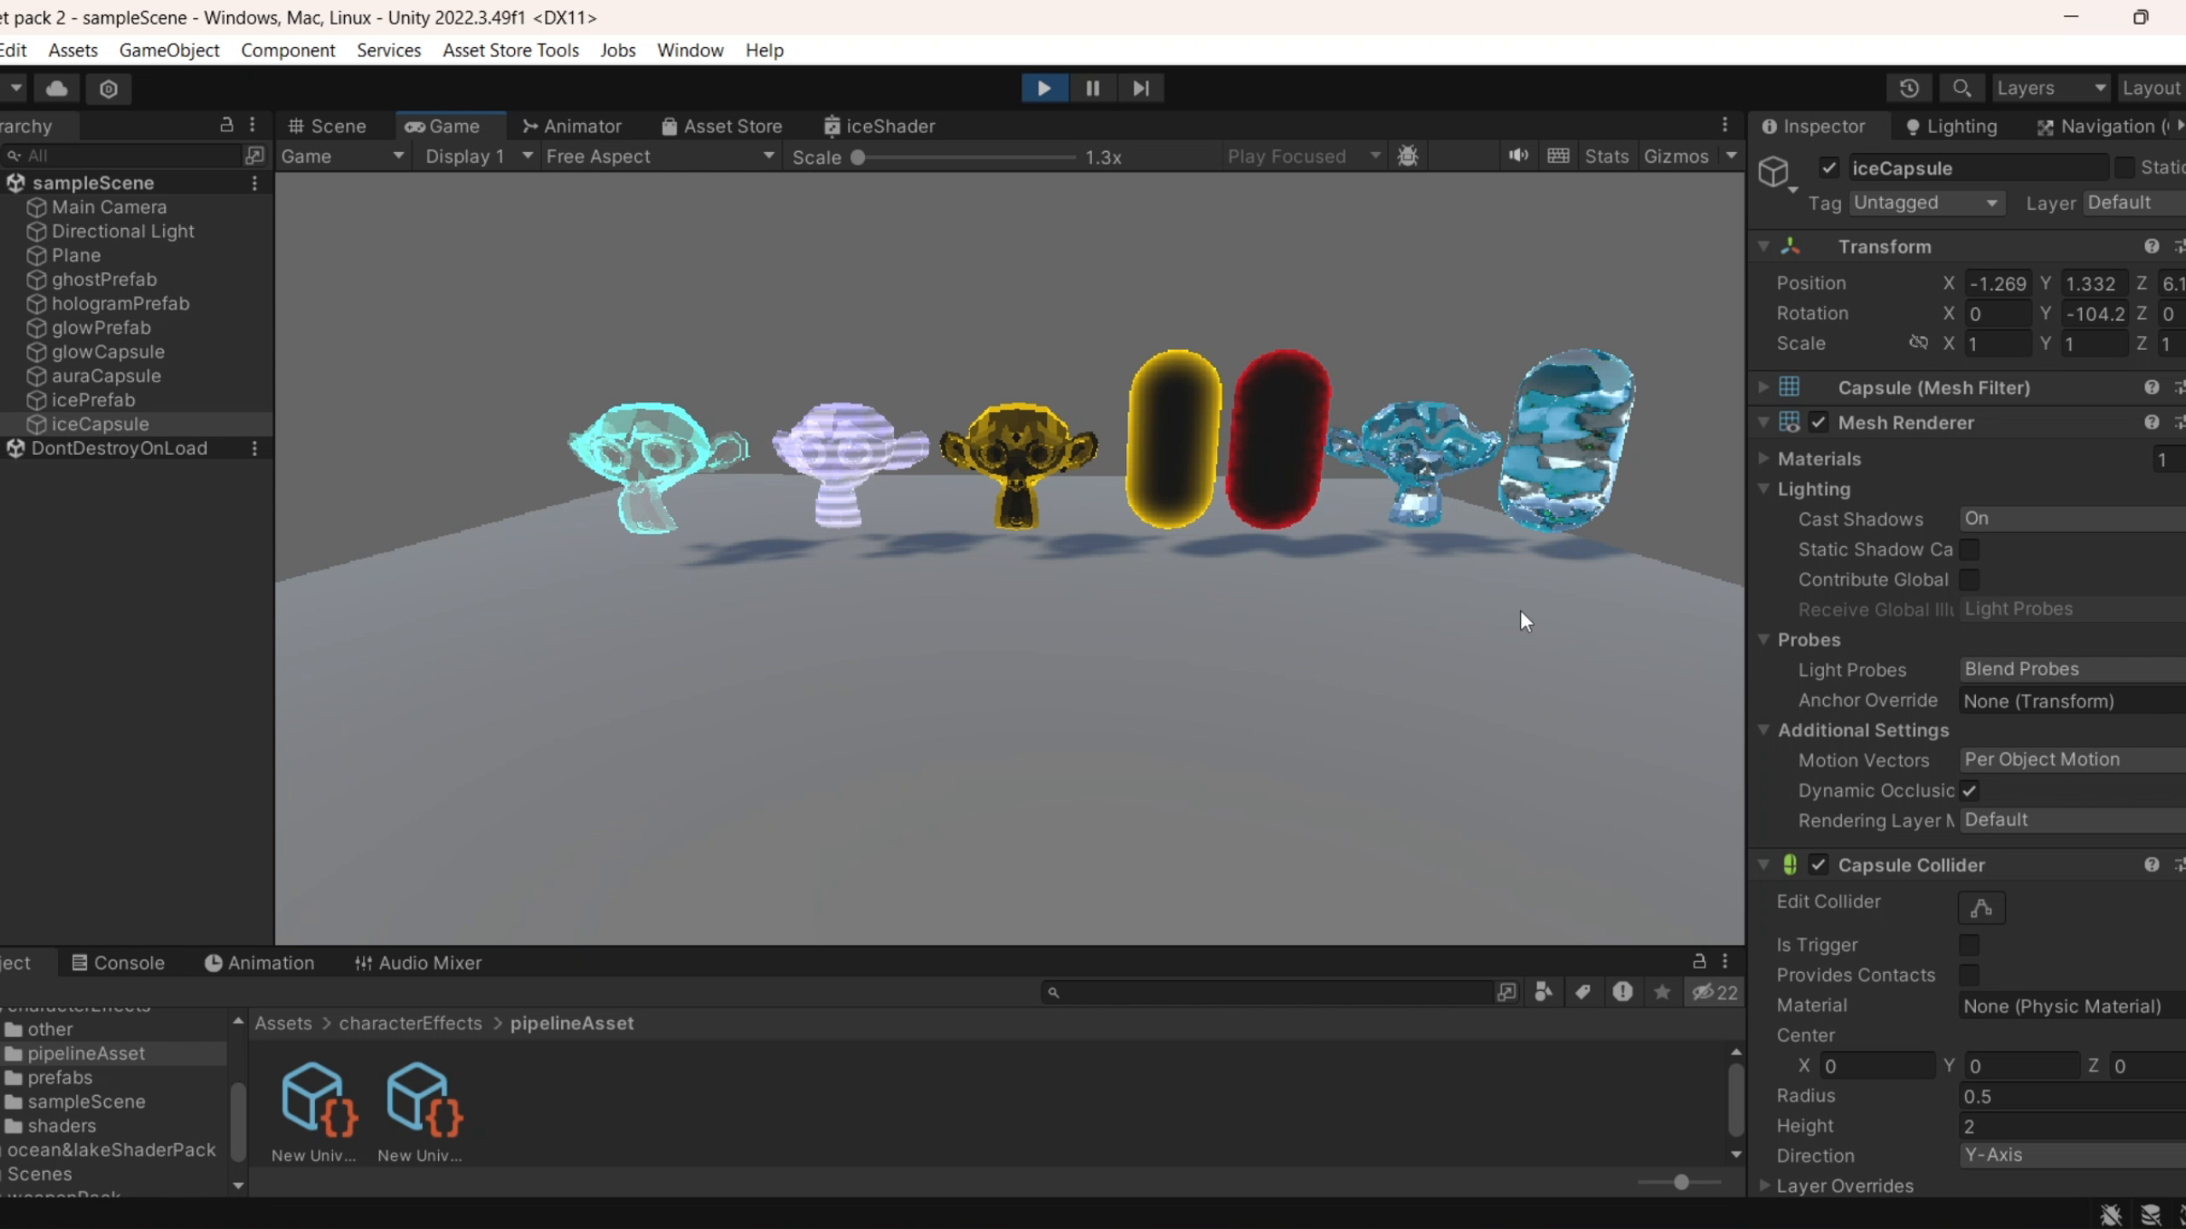This screenshot has width=2186, height=1229.
Task: Disable the Capsule Collider component checkbox
Action: click(1818, 865)
